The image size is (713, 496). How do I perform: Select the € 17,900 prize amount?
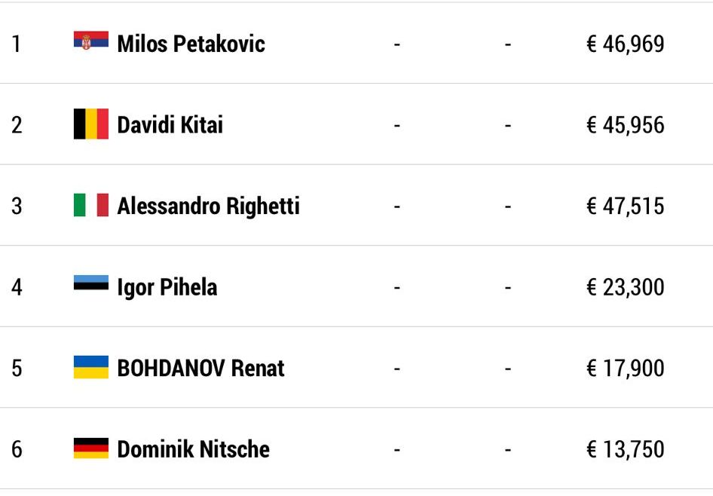[626, 369]
